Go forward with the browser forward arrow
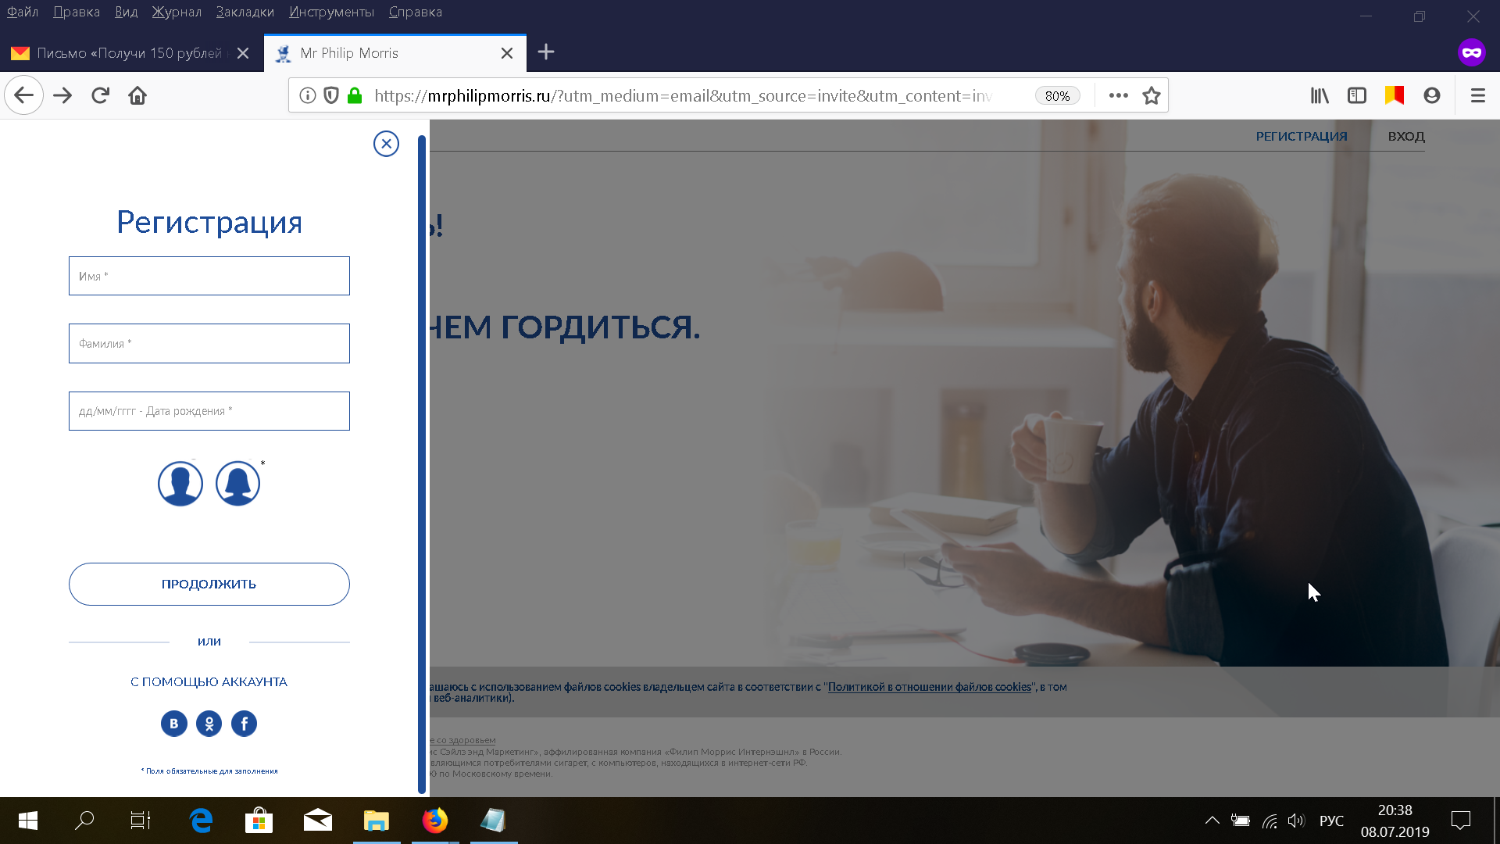This screenshot has height=844, width=1500. point(62,95)
